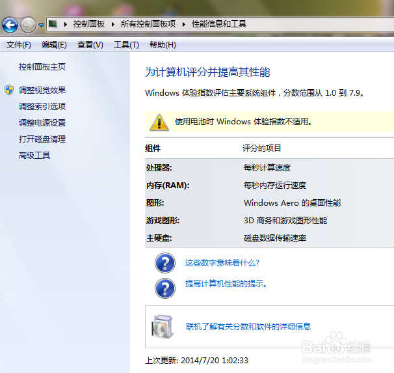Click the Forward navigation arrow button
This screenshot has height=373, width=394.
(28, 25)
